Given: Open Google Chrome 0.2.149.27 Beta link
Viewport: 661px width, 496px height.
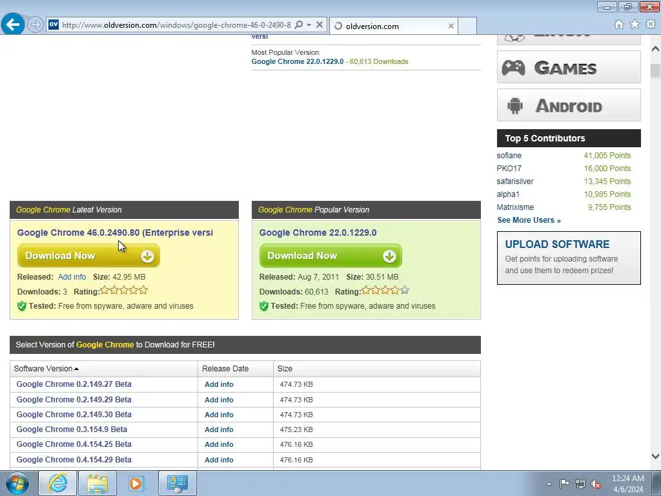Looking at the screenshot, I should (x=74, y=384).
